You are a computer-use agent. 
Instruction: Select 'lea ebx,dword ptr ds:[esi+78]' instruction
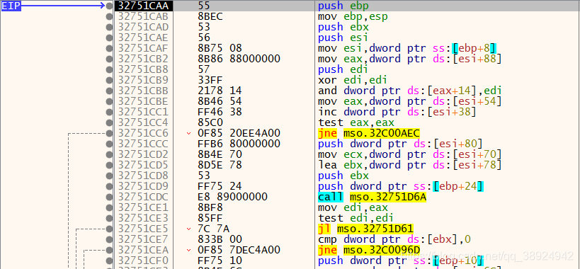pos(410,165)
